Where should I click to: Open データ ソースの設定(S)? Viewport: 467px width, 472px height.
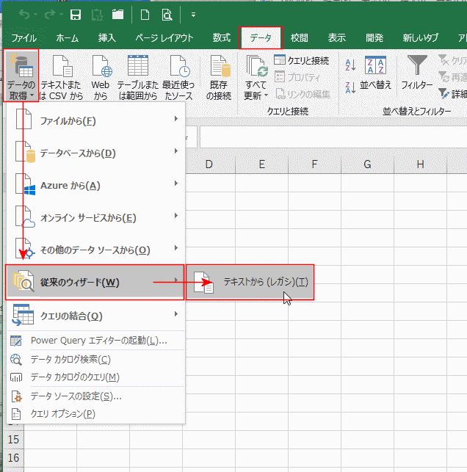[95, 396]
